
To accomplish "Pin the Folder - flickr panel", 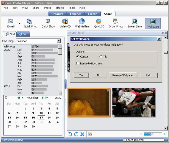I will (163, 33).
